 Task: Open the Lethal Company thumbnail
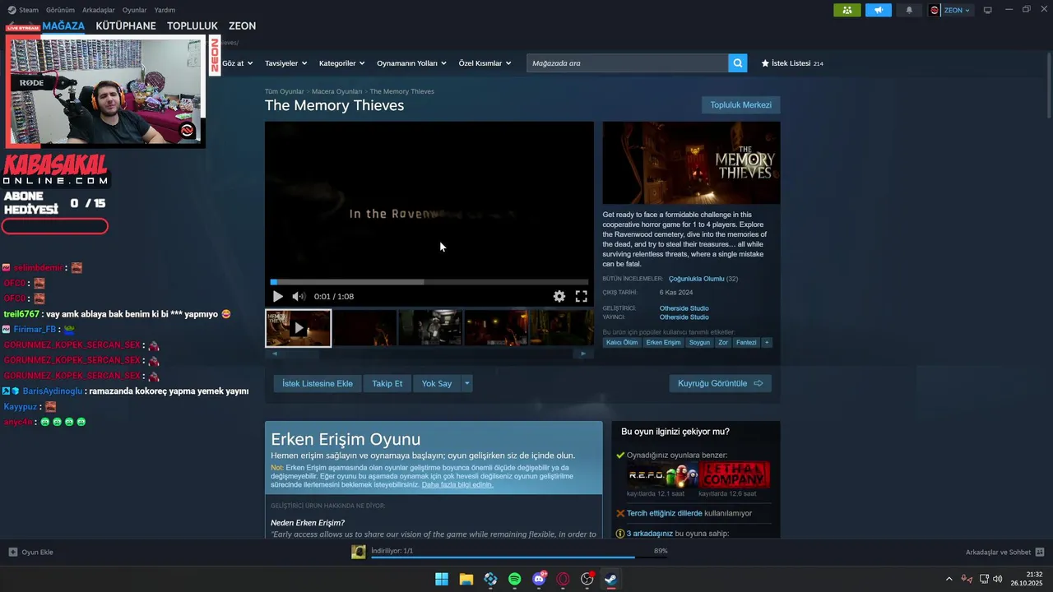click(734, 475)
